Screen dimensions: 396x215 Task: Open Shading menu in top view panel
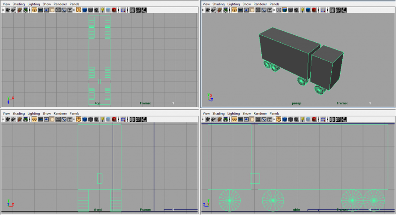click(18, 4)
